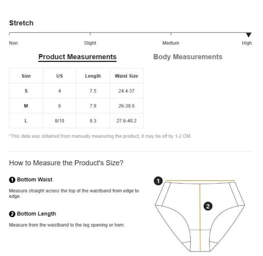Screen dimensions: 263x256
Task: Click the size M row cell
Action: point(26,106)
